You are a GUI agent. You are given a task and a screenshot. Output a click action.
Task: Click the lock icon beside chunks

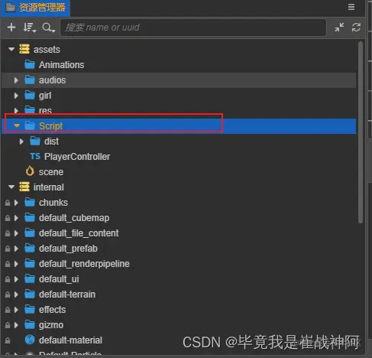[8, 203]
